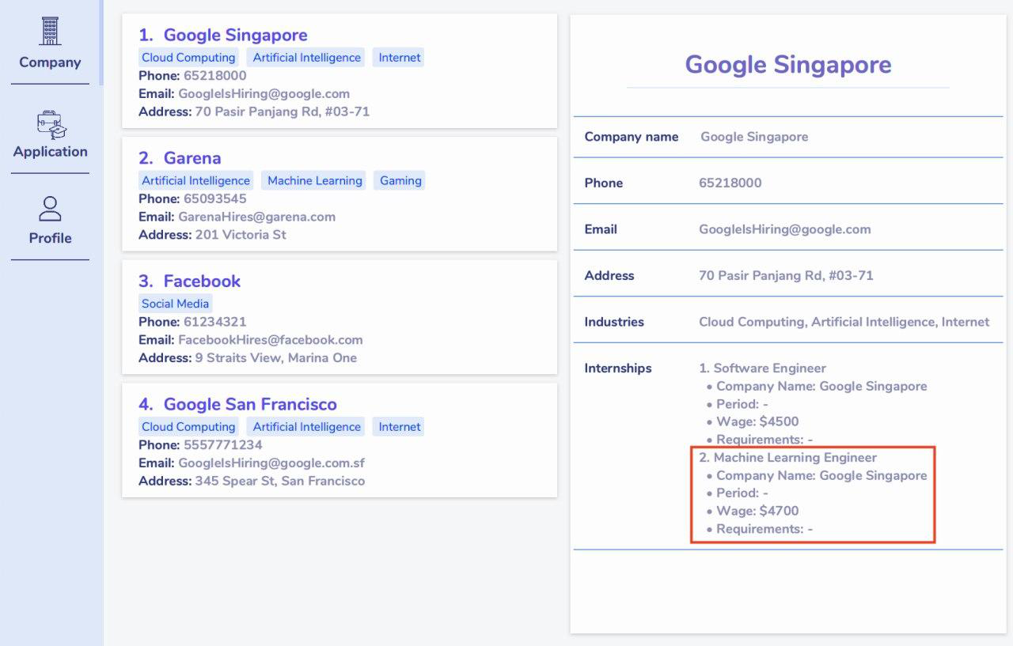
Task: Click the Machine Learning Engineer internship entry
Action: point(787,458)
